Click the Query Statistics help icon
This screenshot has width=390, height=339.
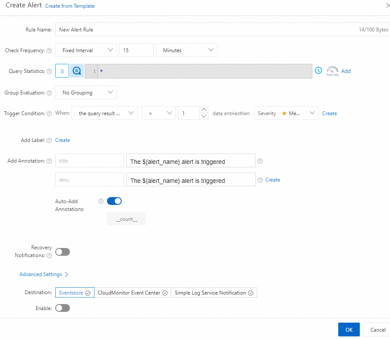point(49,72)
